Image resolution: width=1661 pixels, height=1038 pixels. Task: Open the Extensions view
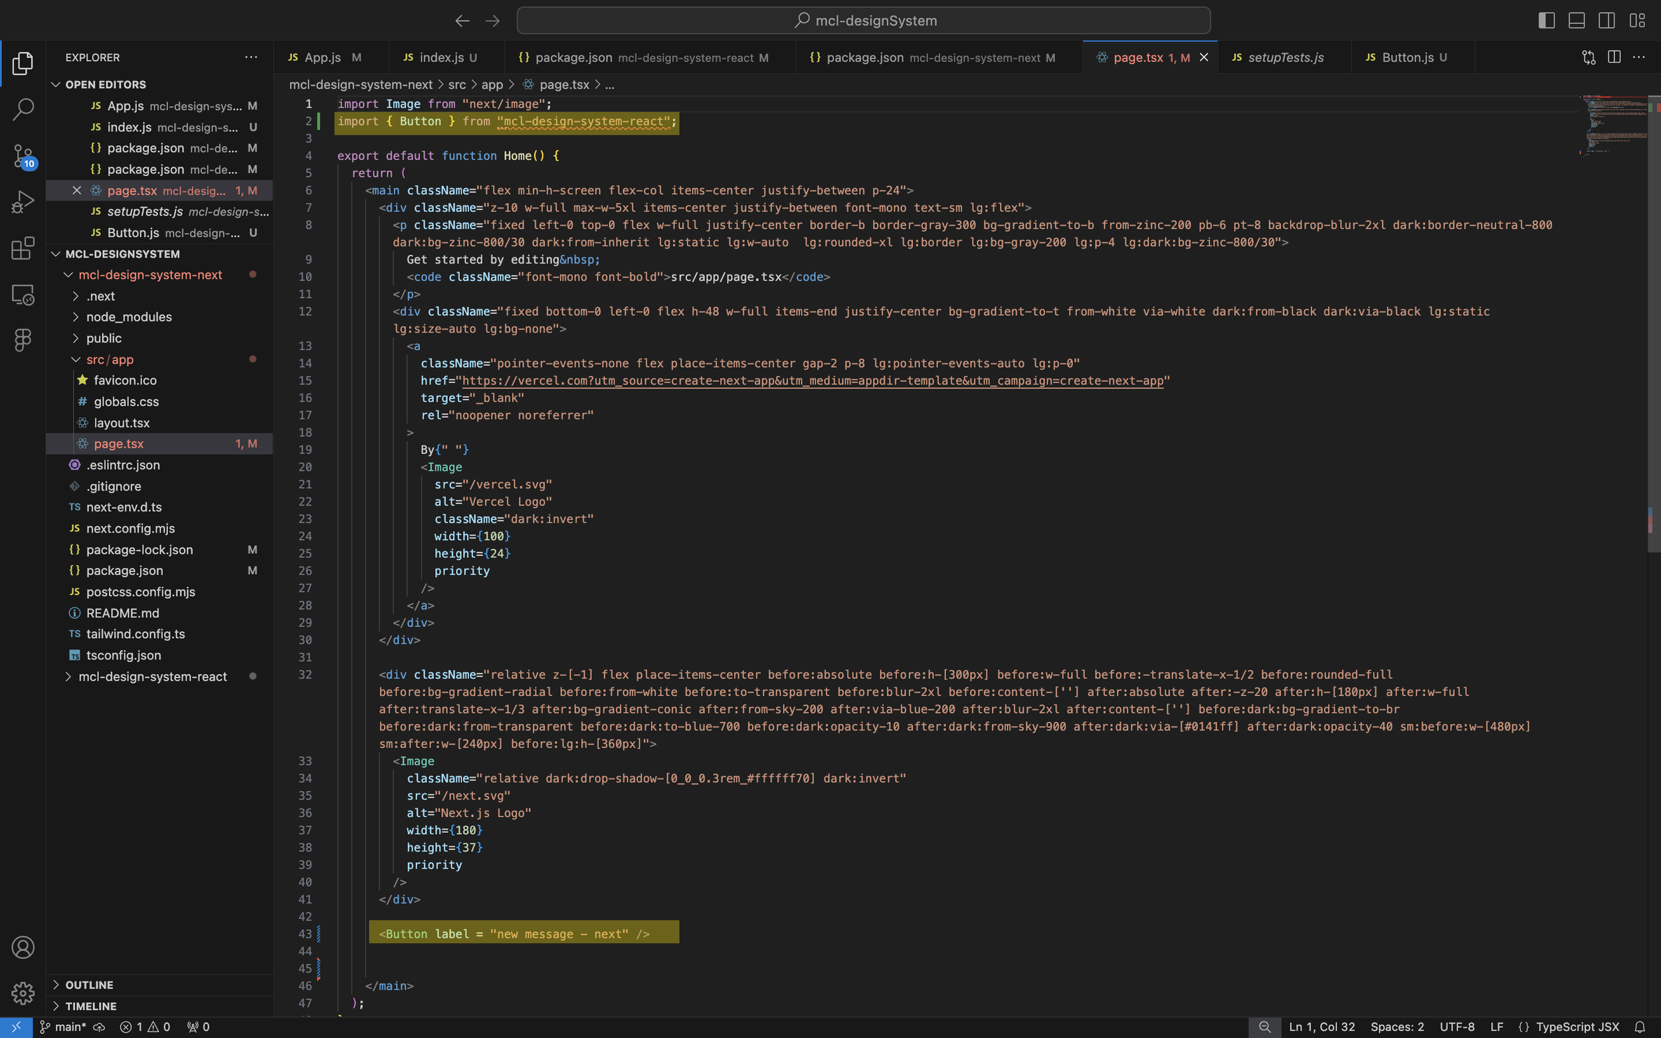[x=23, y=248]
